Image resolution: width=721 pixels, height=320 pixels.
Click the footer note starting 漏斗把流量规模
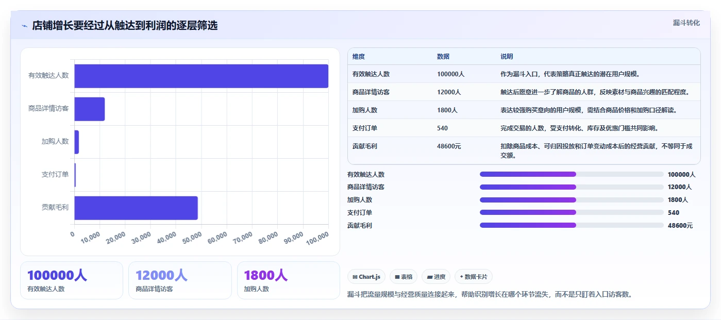click(490, 295)
